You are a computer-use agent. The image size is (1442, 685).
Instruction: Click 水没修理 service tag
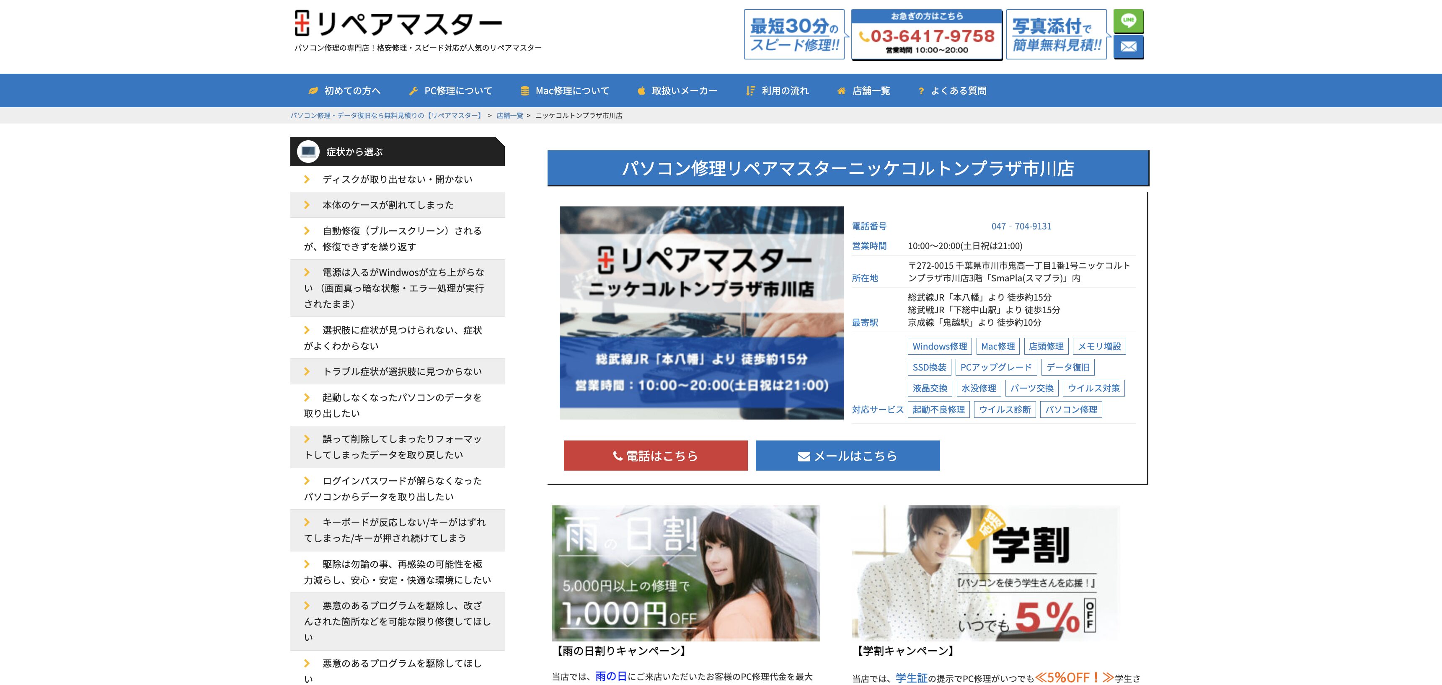click(x=979, y=389)
